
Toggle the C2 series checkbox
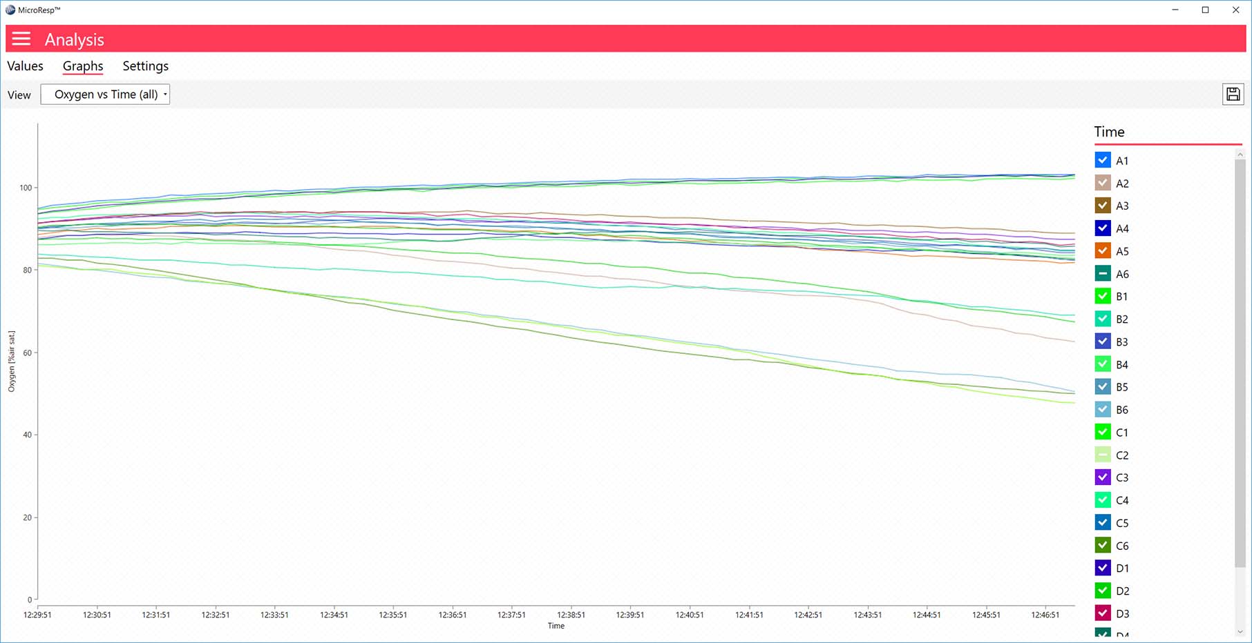coord(1103,455)
